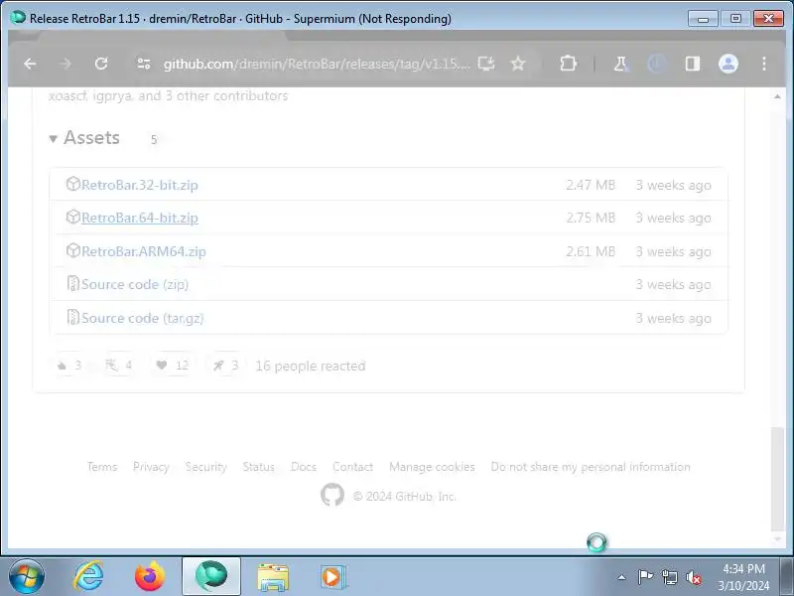Open Action Center flag icon
This screenshot has width=794, height=596.
tap(645, 577)
